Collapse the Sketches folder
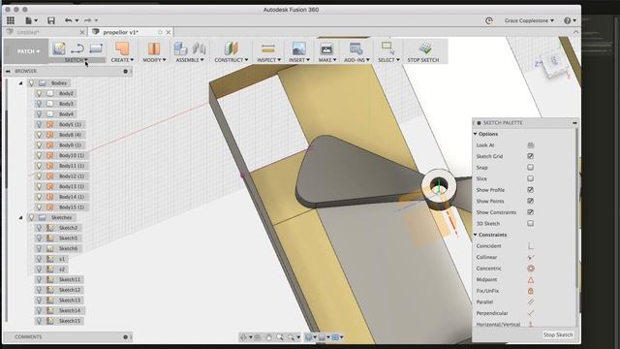The height and width of the screenshot is (349, 620). (x=21, y=217)
